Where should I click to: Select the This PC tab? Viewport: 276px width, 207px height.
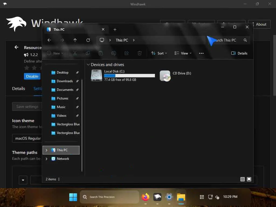[x=76, y=29]
